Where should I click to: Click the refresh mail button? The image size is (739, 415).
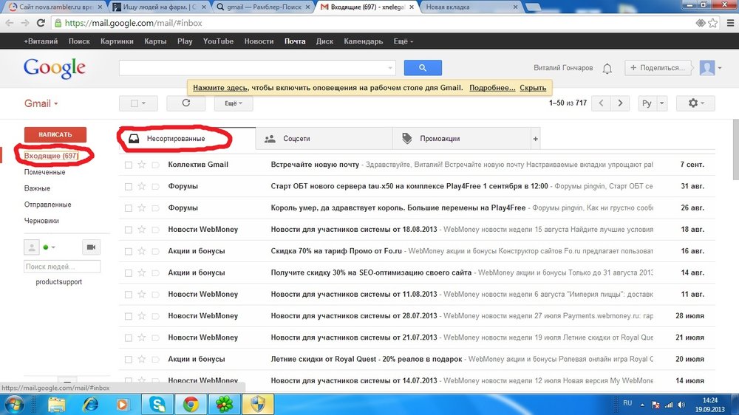185,103
